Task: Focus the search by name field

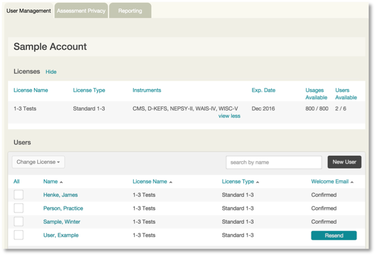Action: coord(273,163)
